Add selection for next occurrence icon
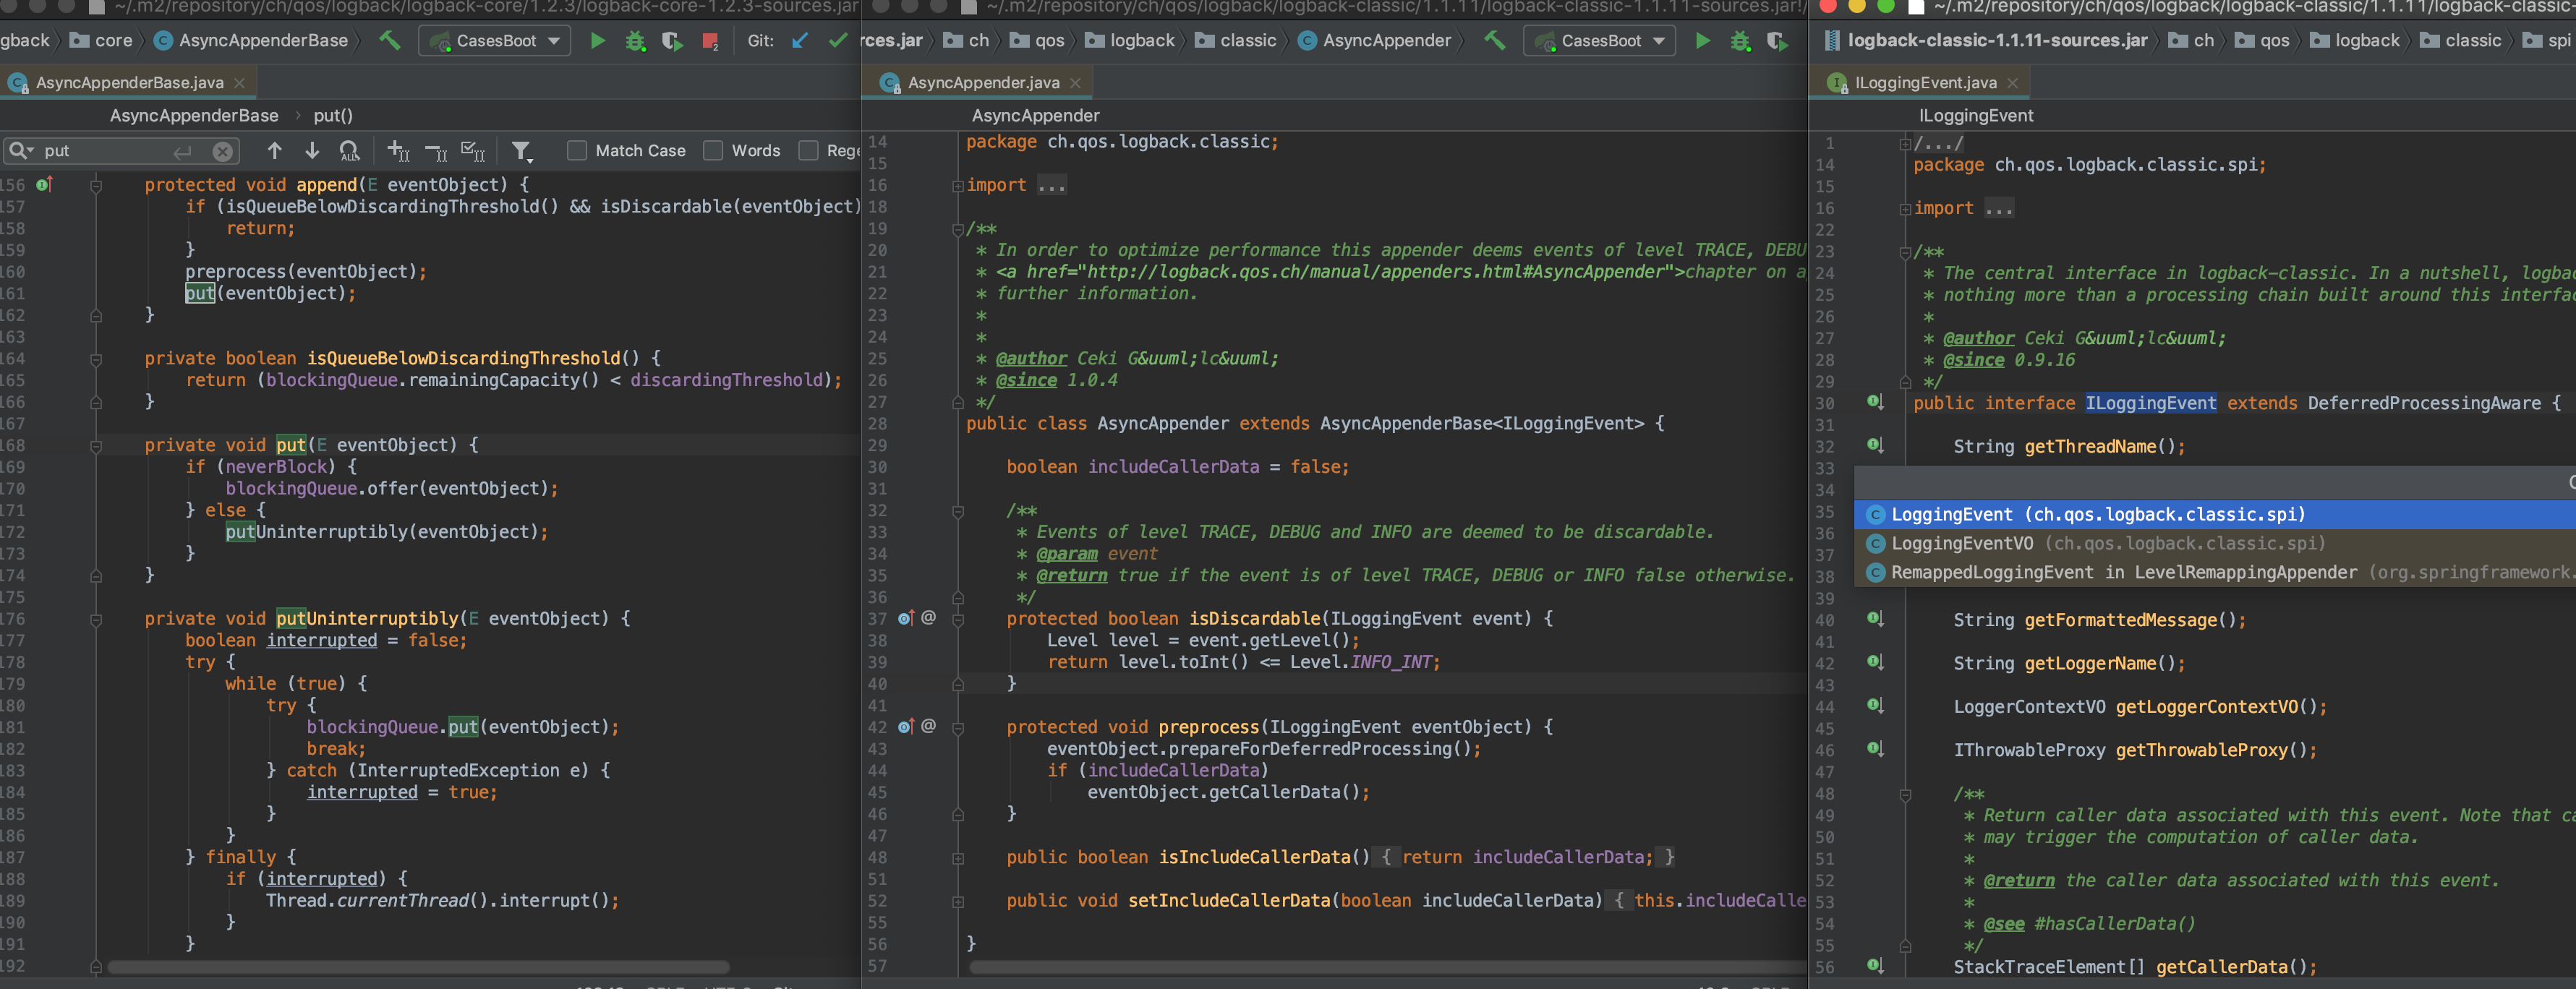The image size is (2576, 989). coord(398,151)
